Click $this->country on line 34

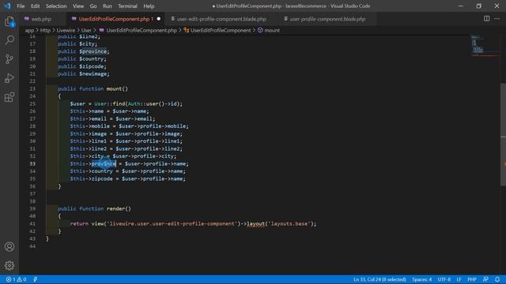[92, 171]
